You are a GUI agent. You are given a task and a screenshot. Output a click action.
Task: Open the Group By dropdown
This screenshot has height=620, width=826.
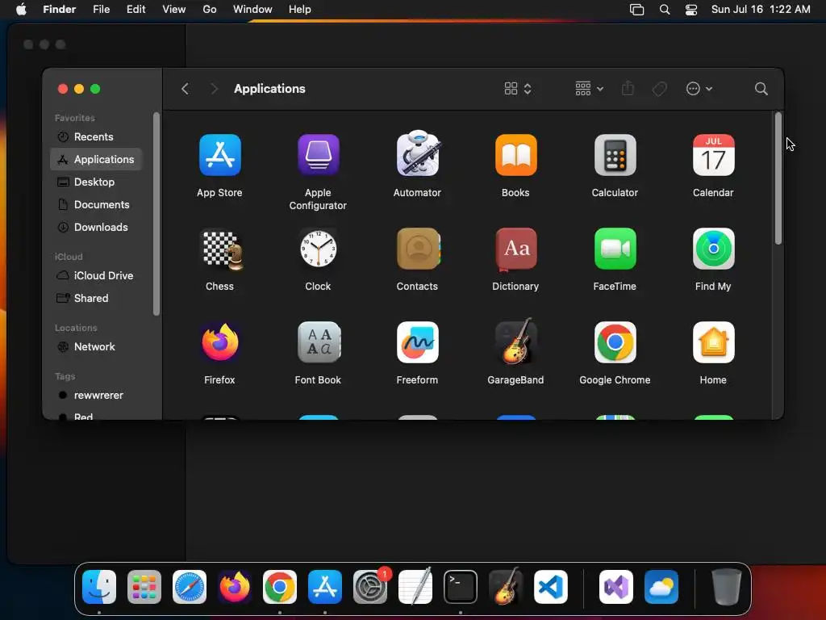pyautogui.click(x=589, y=89)
